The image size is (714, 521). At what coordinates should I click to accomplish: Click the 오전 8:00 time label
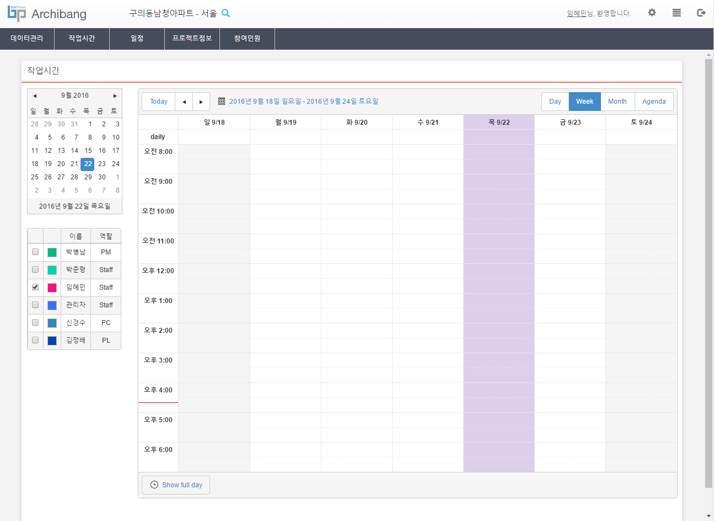[158, 152]
